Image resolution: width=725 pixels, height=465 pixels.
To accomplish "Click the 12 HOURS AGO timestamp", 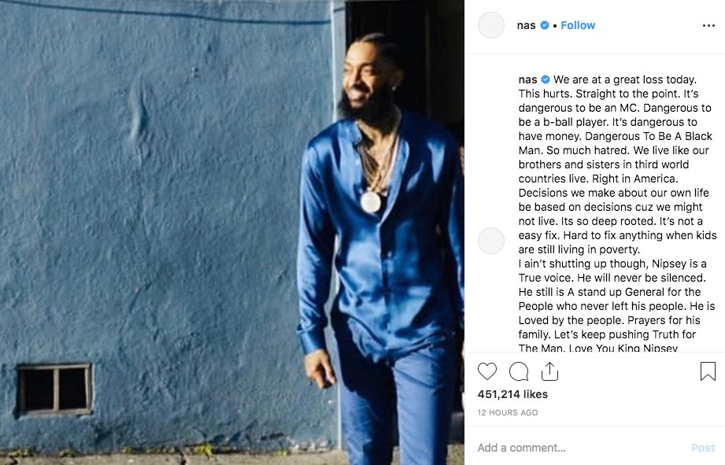I will [508, 412].
